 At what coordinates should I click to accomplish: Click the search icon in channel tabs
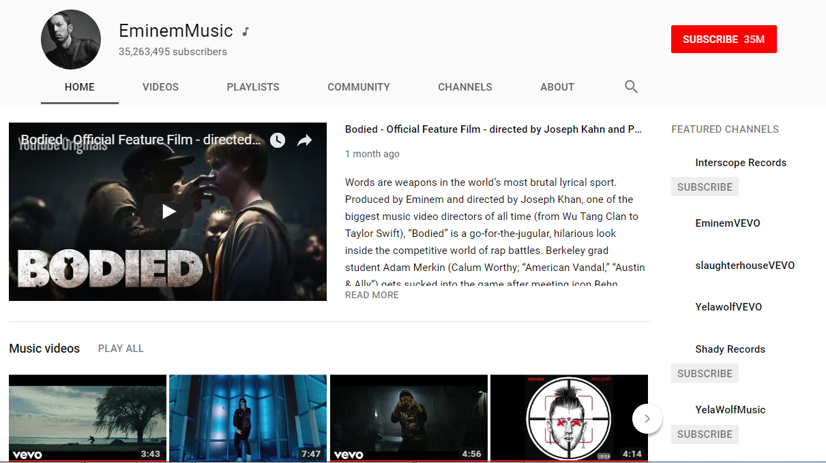631,86
